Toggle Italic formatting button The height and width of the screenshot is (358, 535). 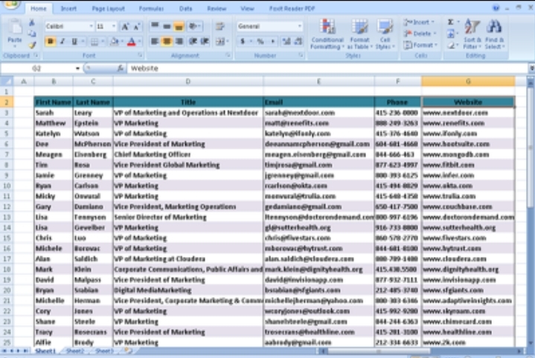tap(63, 42)
